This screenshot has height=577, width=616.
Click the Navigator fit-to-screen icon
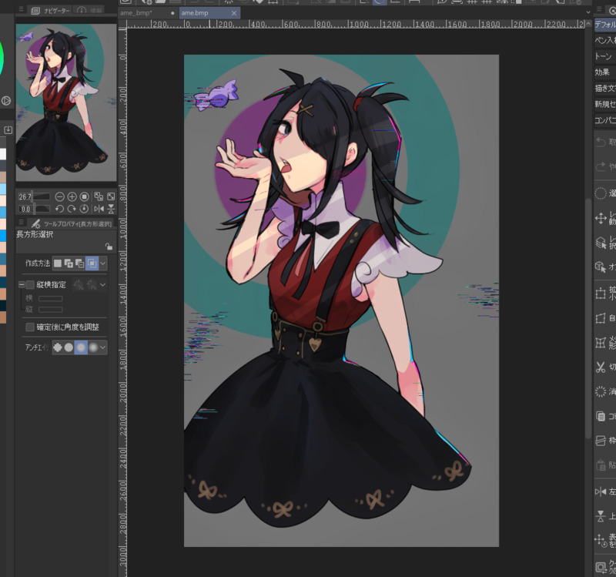coord(99,196)
